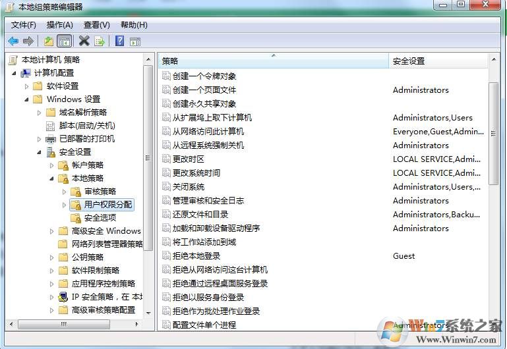The image size is (507, 349).
Task: Select policy 创建永久共享对象
Action: (x=204, y=104)
